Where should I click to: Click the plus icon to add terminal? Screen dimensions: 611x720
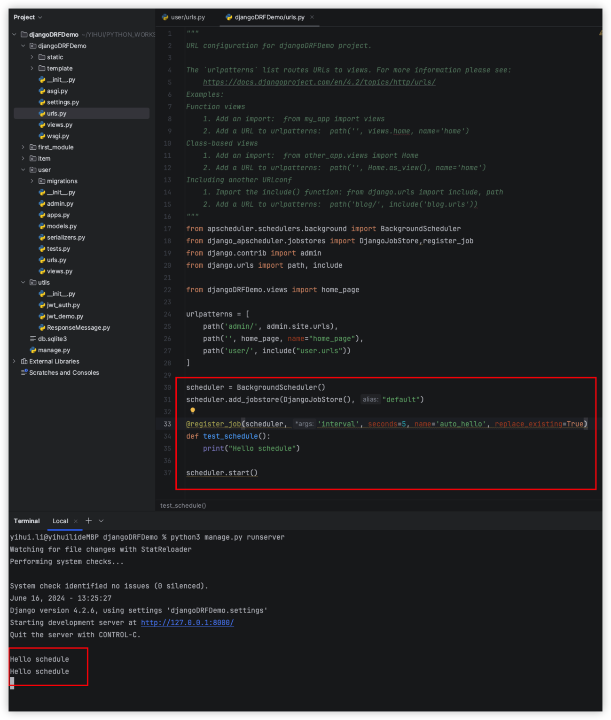click(88, 521)
